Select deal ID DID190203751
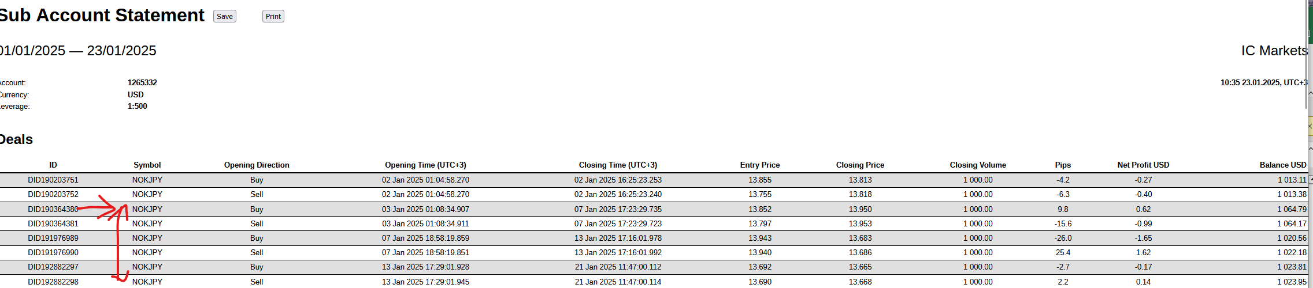This screenshot has height=288, width=1313. (x=53, y=180)
